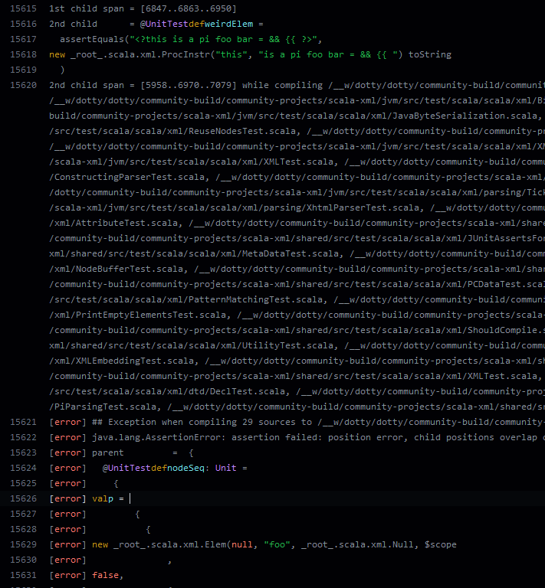Image resolution: width=545 pixels, height=588 pixels.
Task: Click the wrapped line starting '/xml/PrintEmptyElementsTest.scala'
Action: (297, 315)
